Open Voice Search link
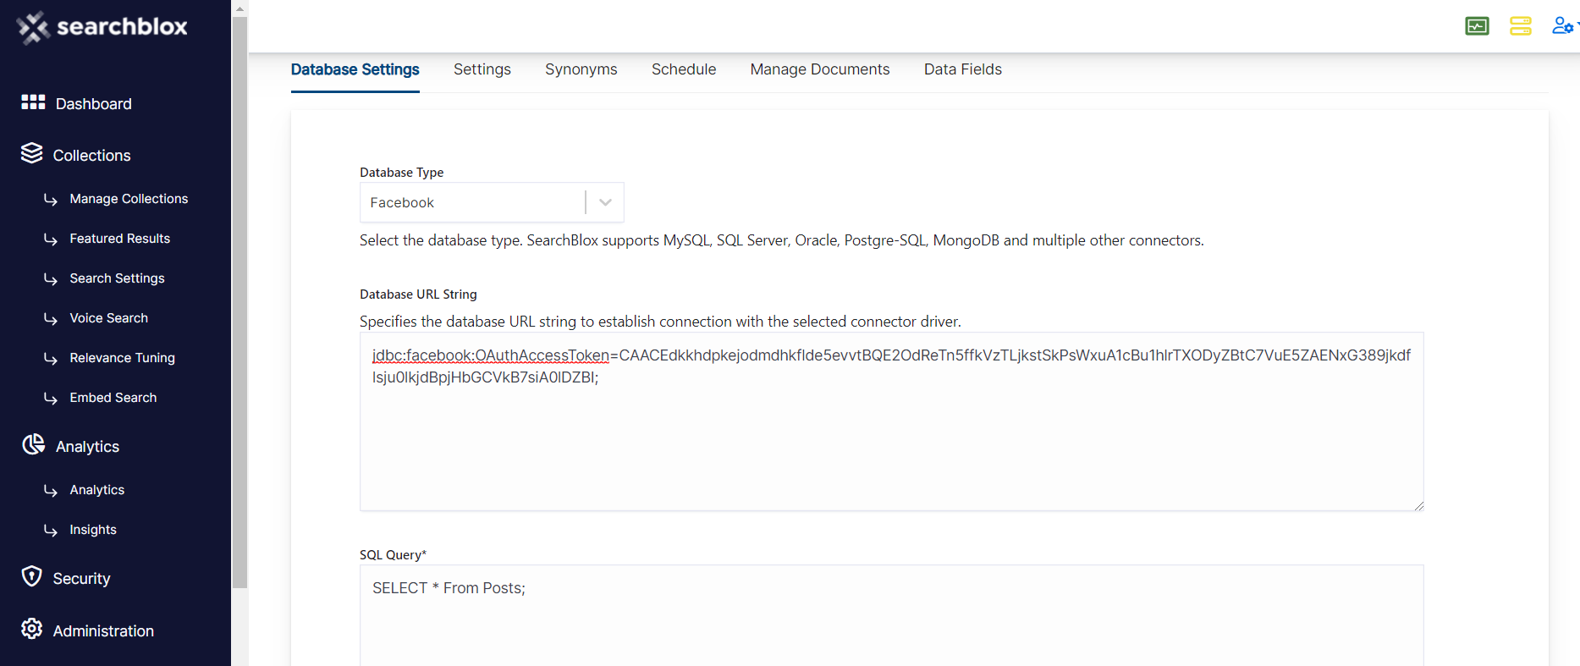This screenshot has height=666, width=1580. (109, 318)
